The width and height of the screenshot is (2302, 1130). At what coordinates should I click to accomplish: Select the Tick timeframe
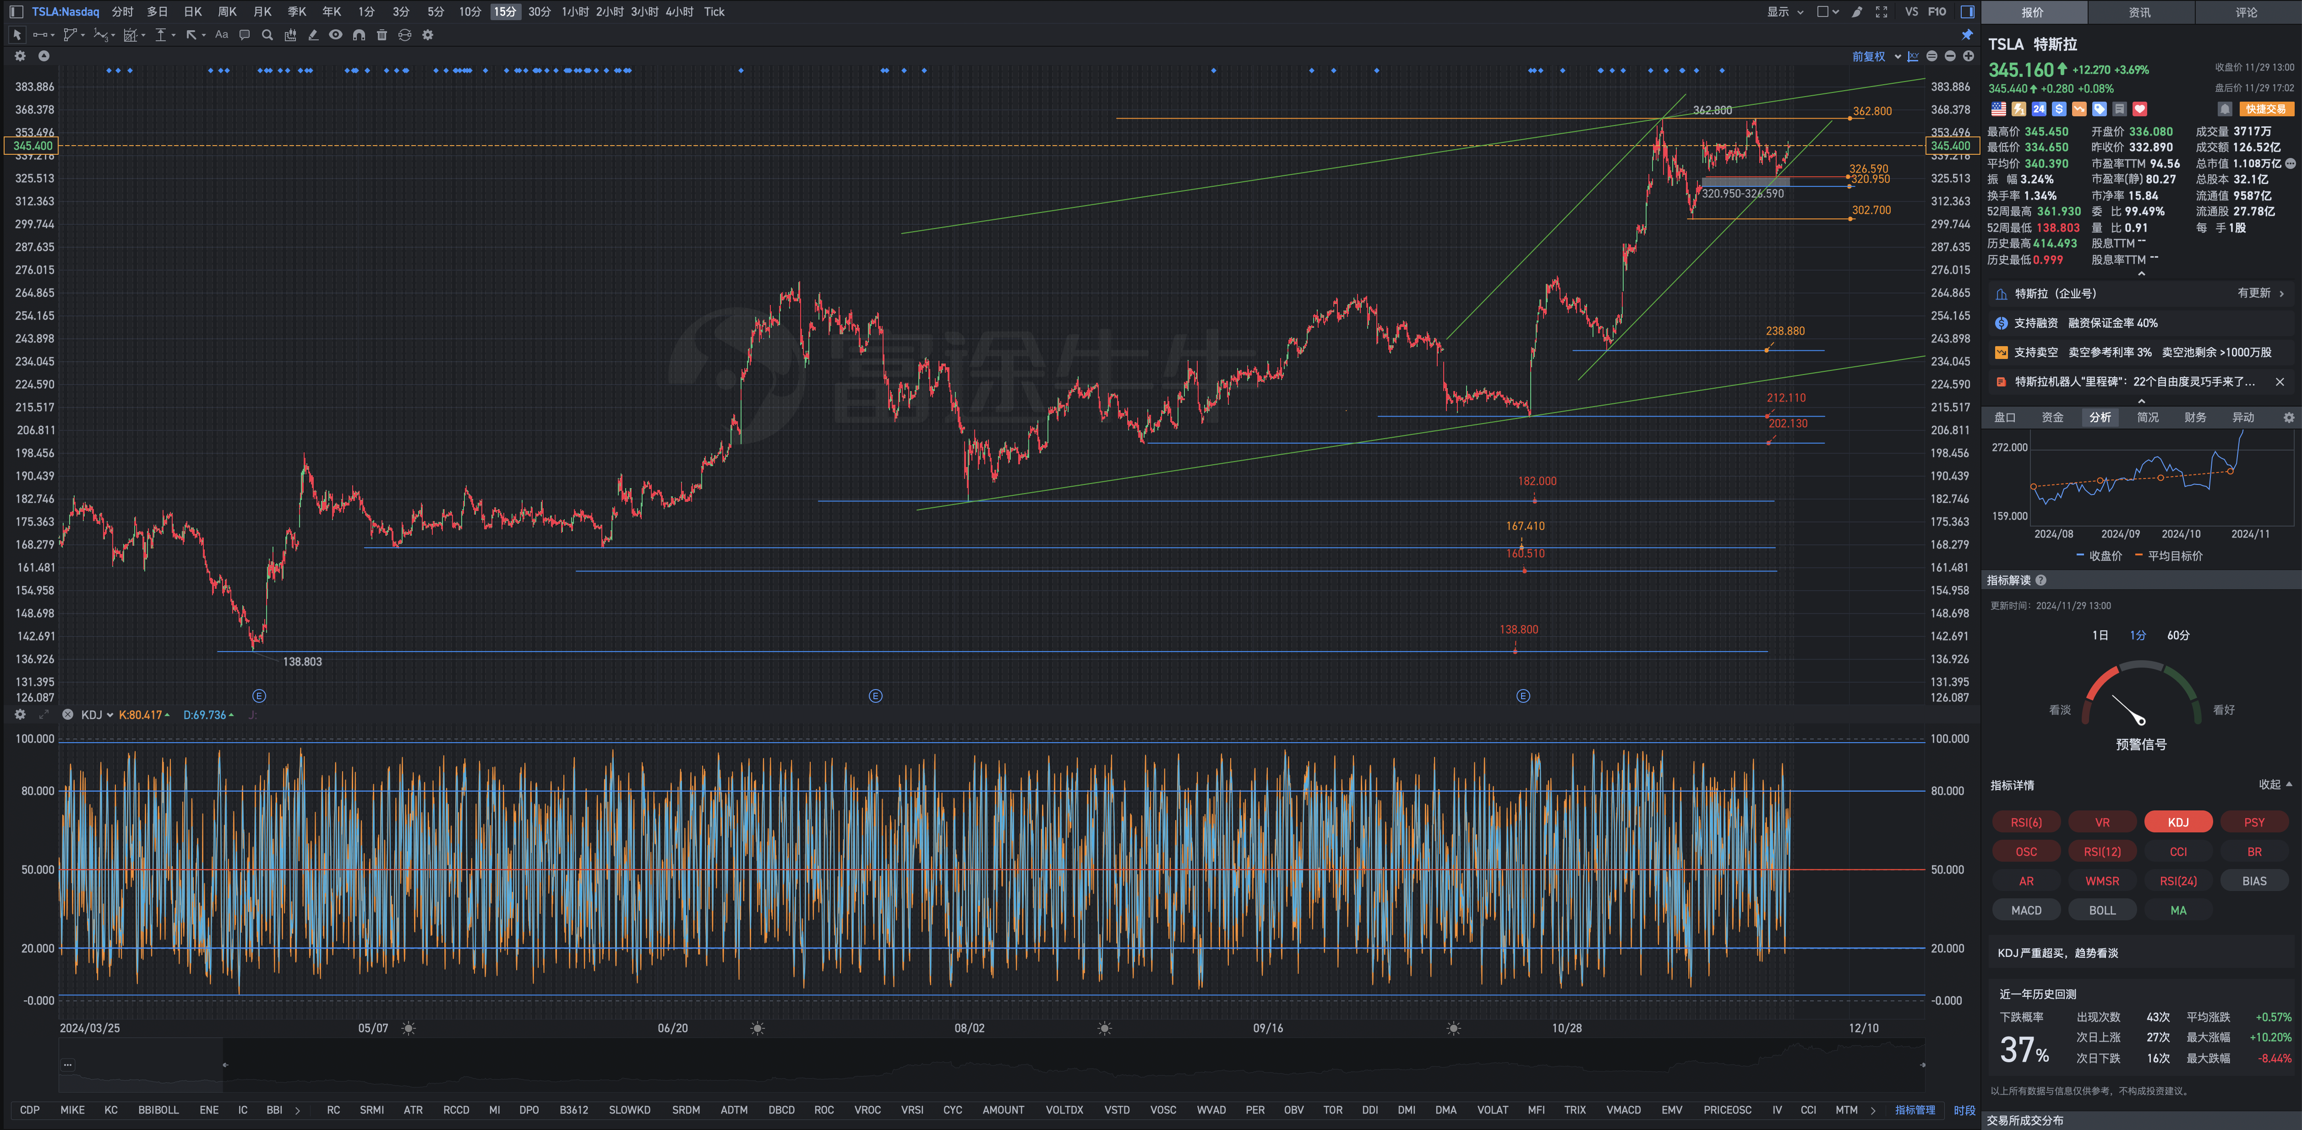click(714, 11)
